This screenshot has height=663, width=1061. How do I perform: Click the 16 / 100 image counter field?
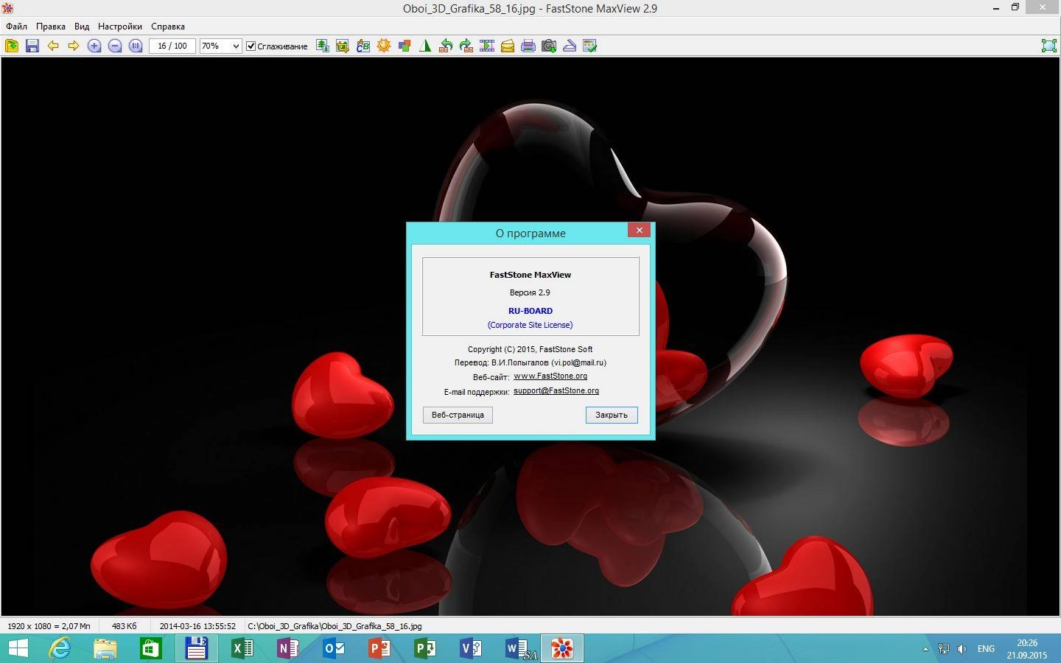click(x=172, y=46)
